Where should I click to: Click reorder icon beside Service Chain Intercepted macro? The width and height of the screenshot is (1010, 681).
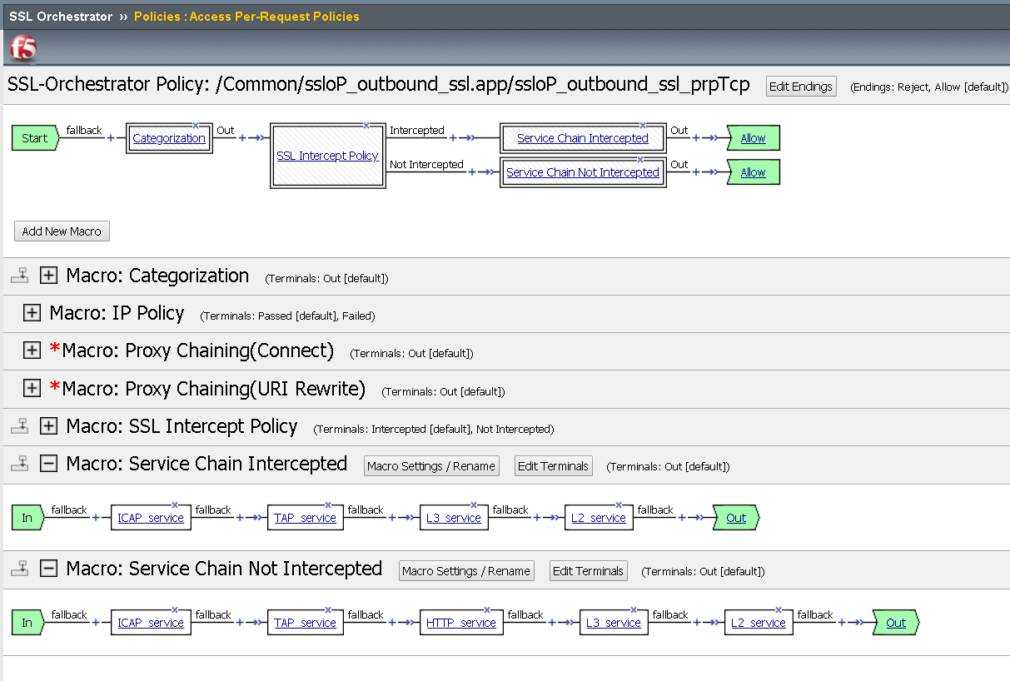coord(19,464)
